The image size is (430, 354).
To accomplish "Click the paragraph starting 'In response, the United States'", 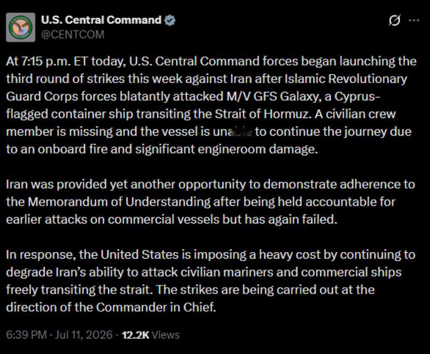I will pyautogui.click(x=211, y=281).
